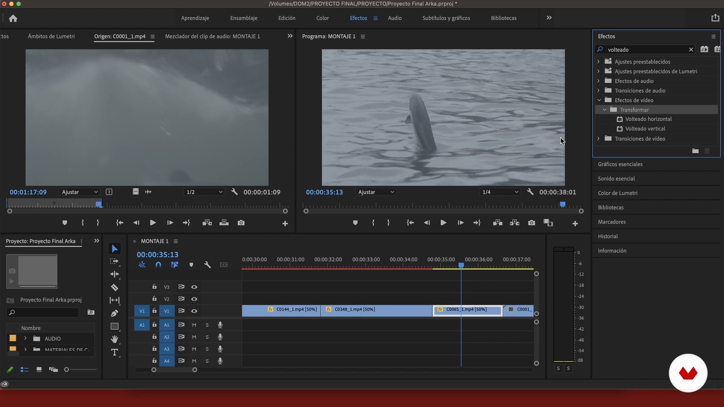Toggle V3 track output eye
The image size is (724, 407).
194,287
